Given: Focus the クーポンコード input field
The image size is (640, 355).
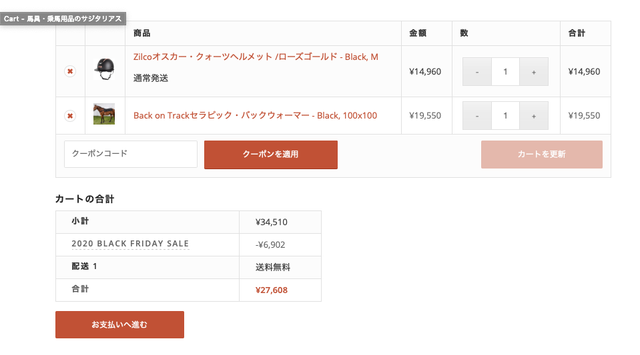Looking at the screenshot, I should (x=131, y=154).
